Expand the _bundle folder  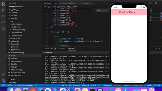click(x=14, y=13)
